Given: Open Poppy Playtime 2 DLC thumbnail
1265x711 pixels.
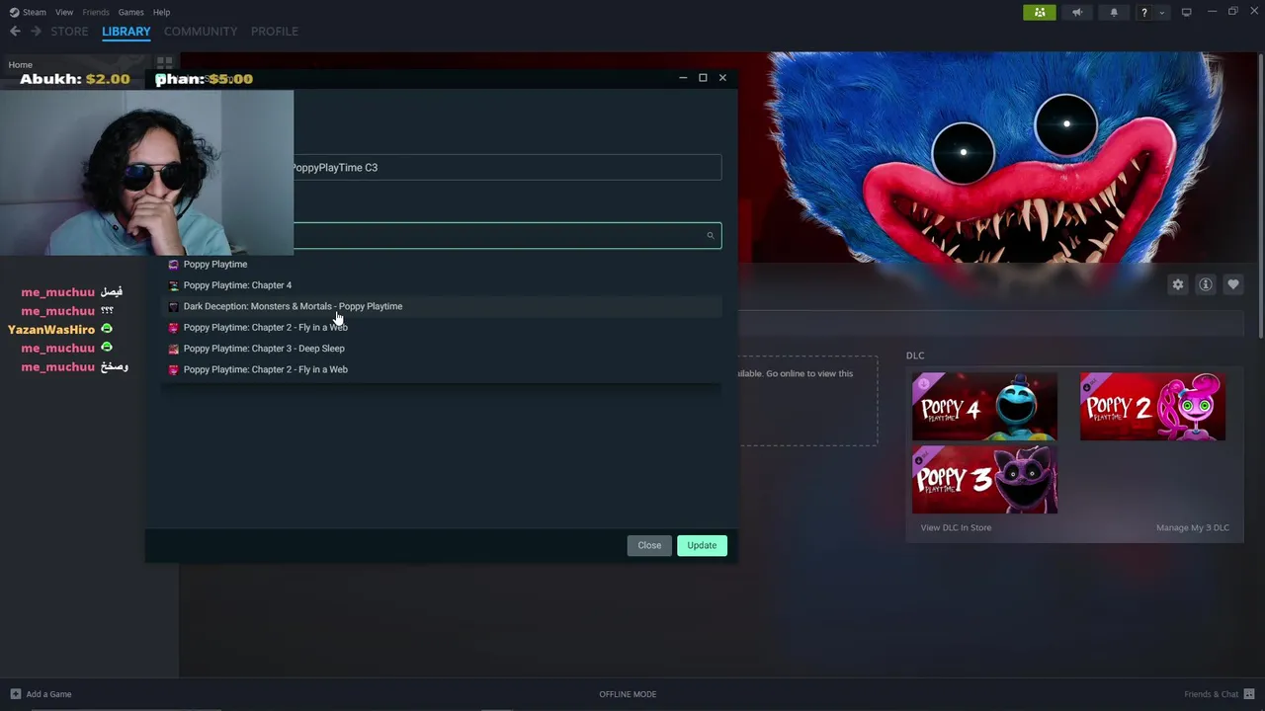Looking at the screenshot, I should click(x=1152, y=406).
